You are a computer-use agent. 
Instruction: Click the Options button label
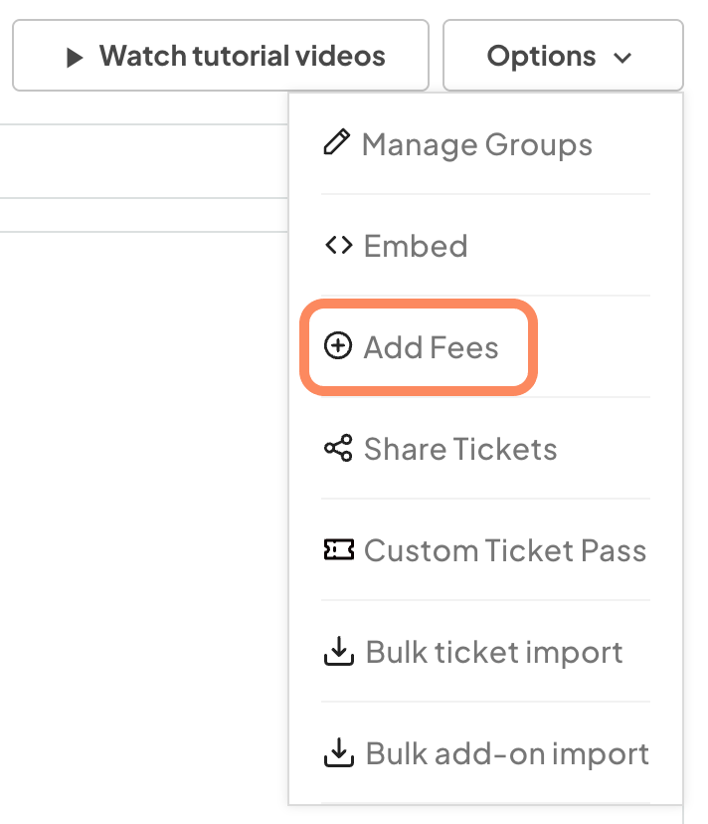[541, 56]
